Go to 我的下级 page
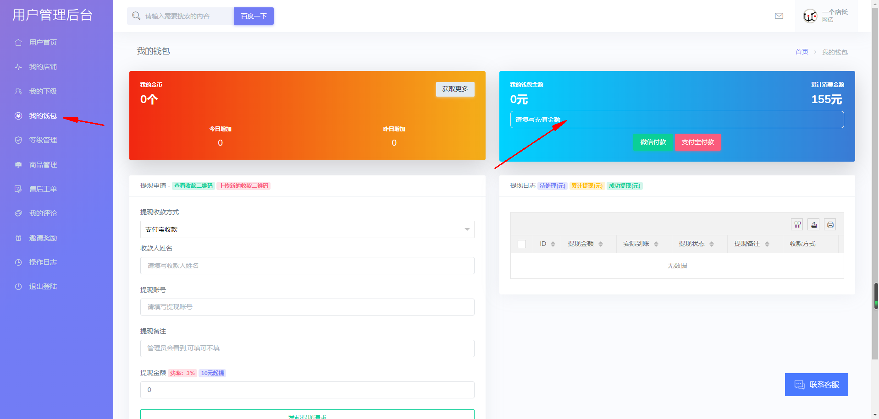 43,92
